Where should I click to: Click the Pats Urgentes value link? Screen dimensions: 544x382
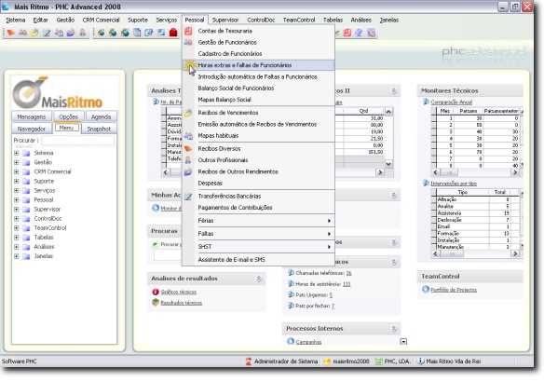coord(331,295)
